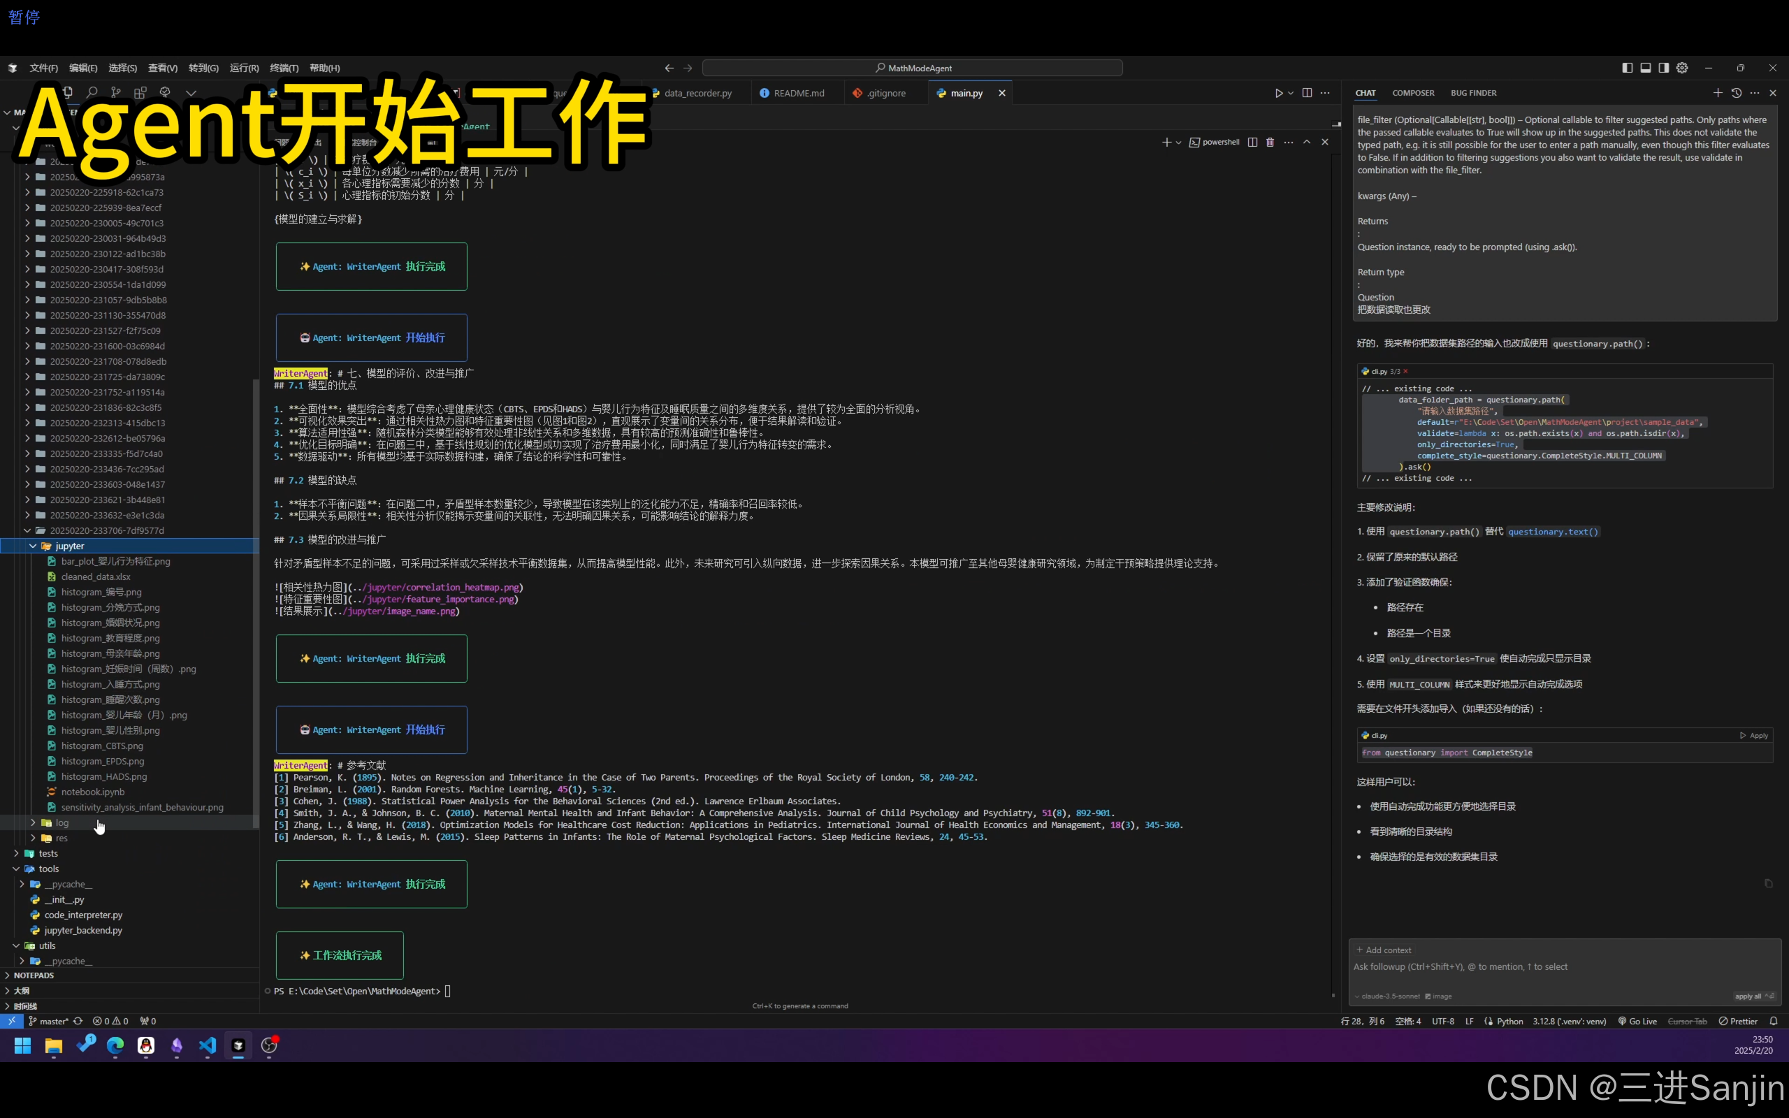This screenshot has height=1118, width=1789.
Task: Collapse the jupyter folder
Action: 34,546
